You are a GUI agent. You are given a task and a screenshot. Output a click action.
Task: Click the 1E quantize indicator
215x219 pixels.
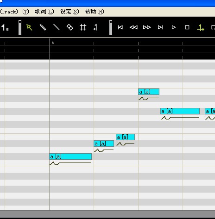(5, 27)
